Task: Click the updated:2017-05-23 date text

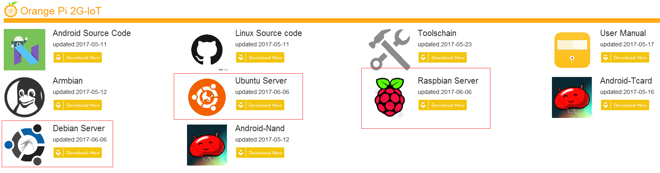Action: point(445,44)
